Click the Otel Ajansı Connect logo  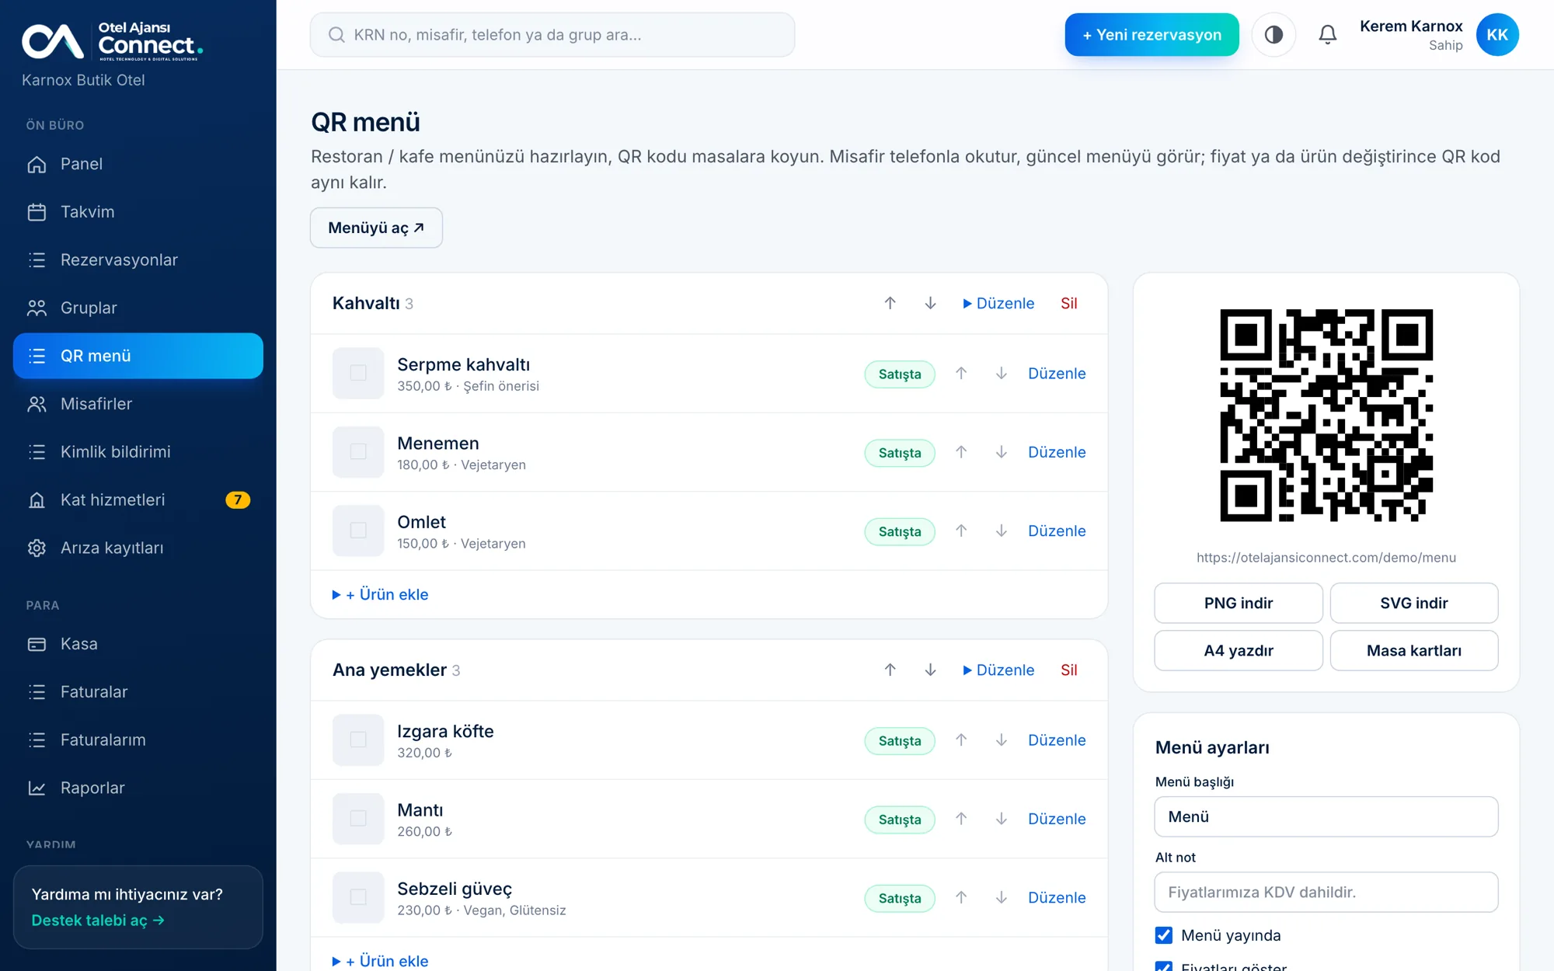pyautogui.click(x=113, y=41)
